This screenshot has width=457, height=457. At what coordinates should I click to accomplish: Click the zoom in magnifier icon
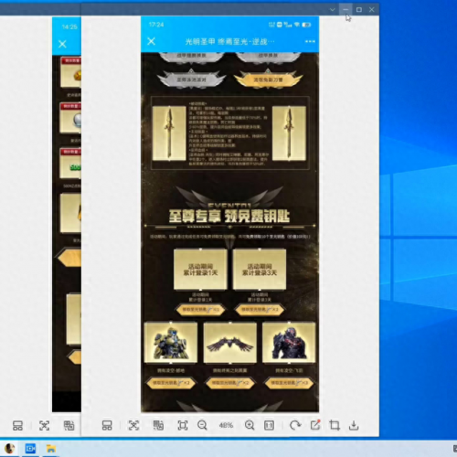point(250,425)
